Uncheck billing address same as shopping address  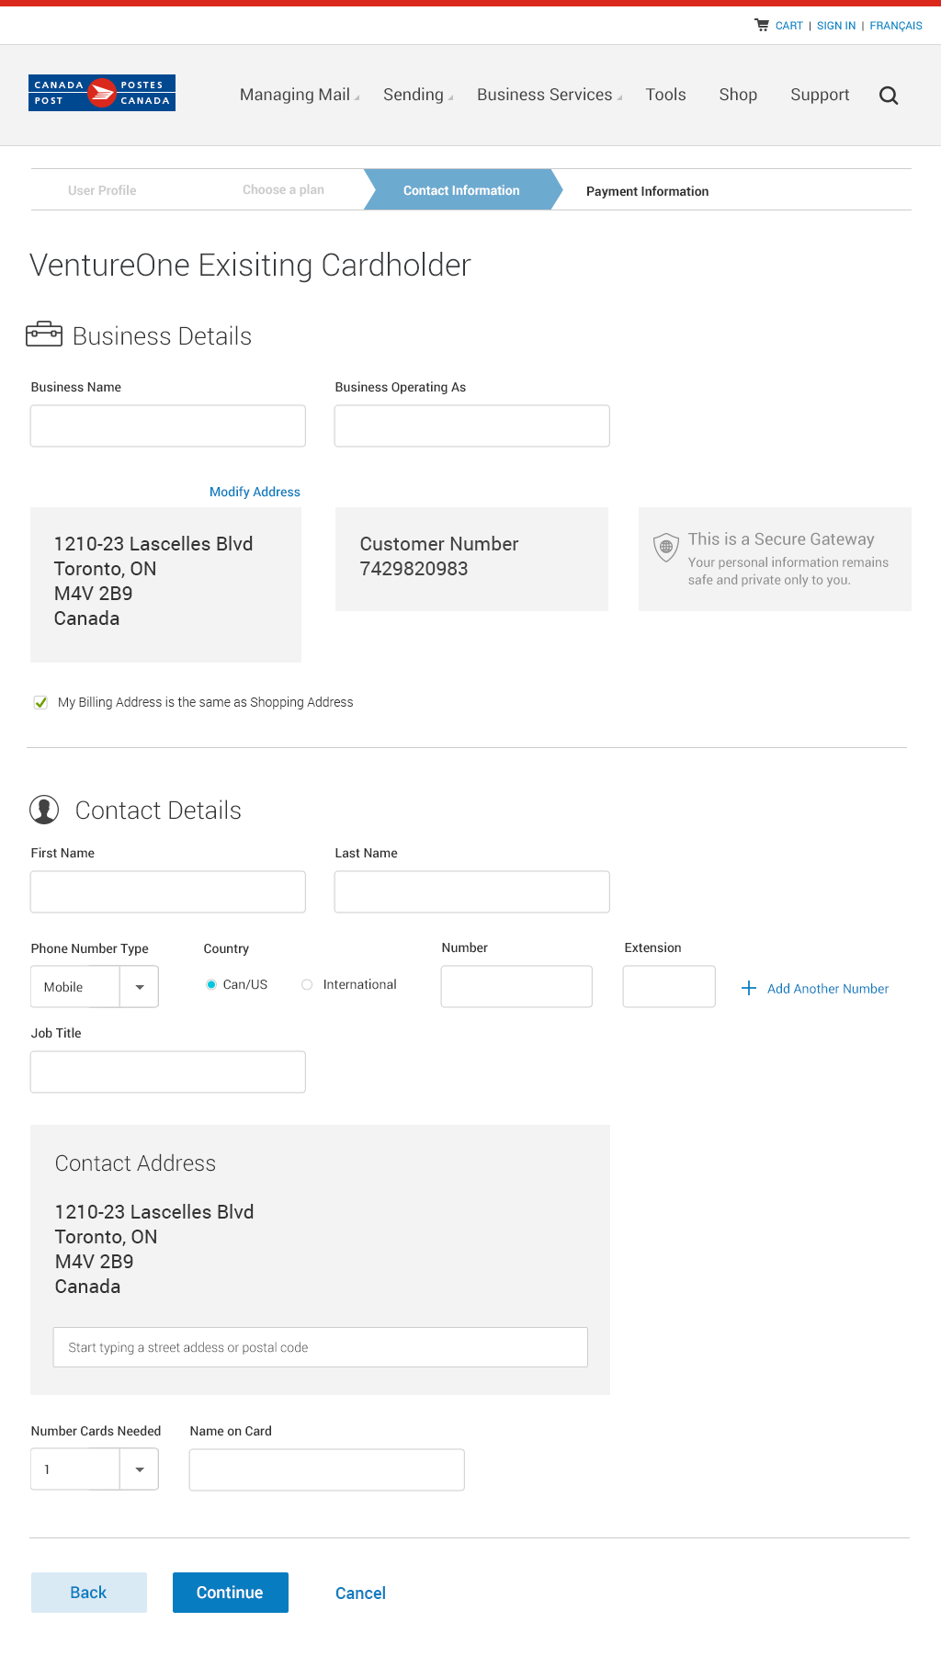pos(40,702)
